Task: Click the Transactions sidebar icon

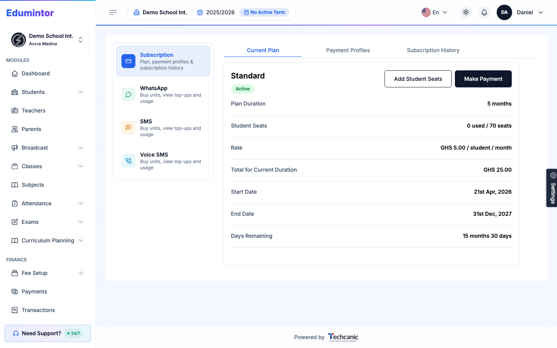Action: point(15,310)
